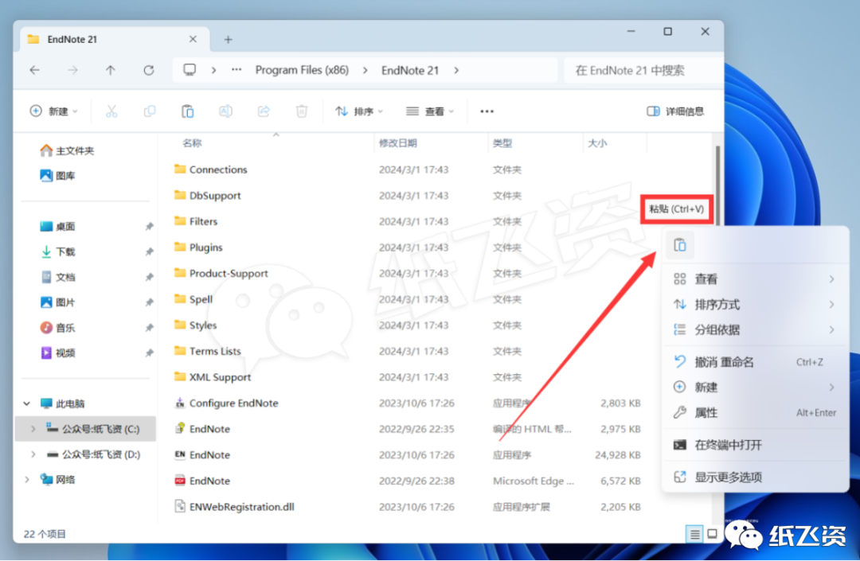Click the PC monitor icon in the address bar
860x561 pixels.
point(190,69)
